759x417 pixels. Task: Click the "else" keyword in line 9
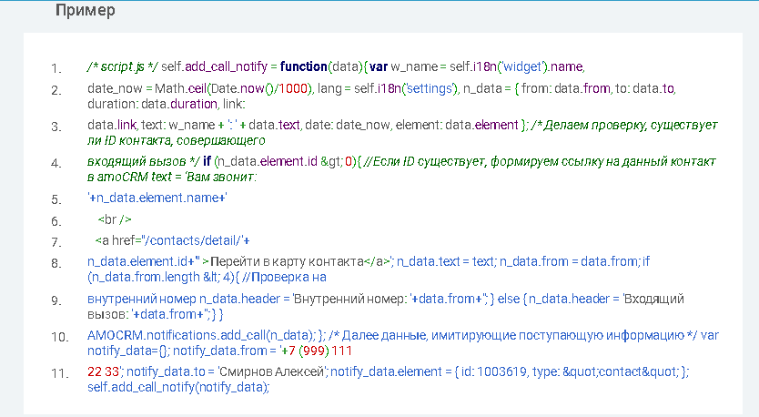pyautogui.click(x=508, y=299)
